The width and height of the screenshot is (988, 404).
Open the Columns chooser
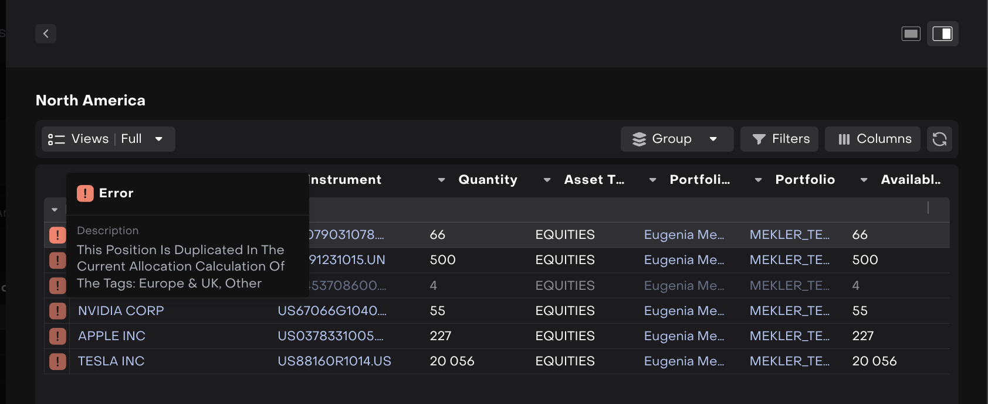[x=872, y=139]
